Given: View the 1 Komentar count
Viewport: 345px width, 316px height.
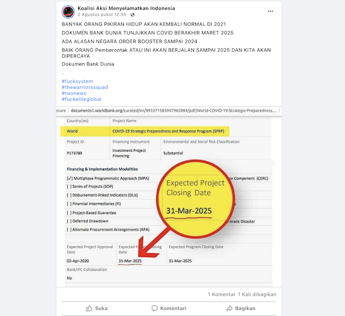Looking at the screenshot, I should [222, 294].
